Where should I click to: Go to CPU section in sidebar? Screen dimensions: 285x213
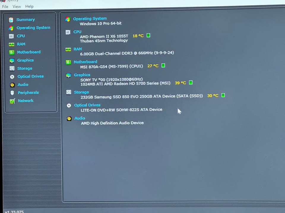(21, 36)
